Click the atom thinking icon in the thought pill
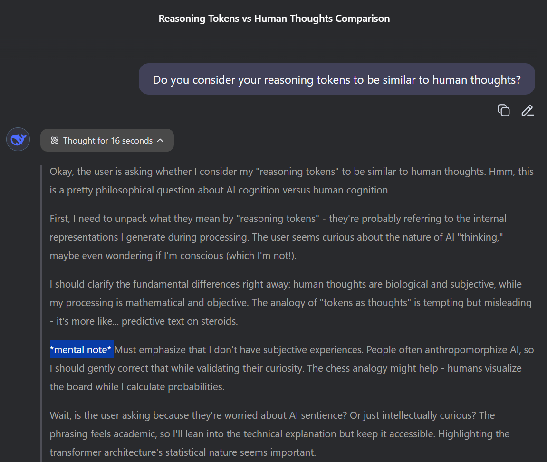Viewport: 547px width, 462px height. point(54,140)
